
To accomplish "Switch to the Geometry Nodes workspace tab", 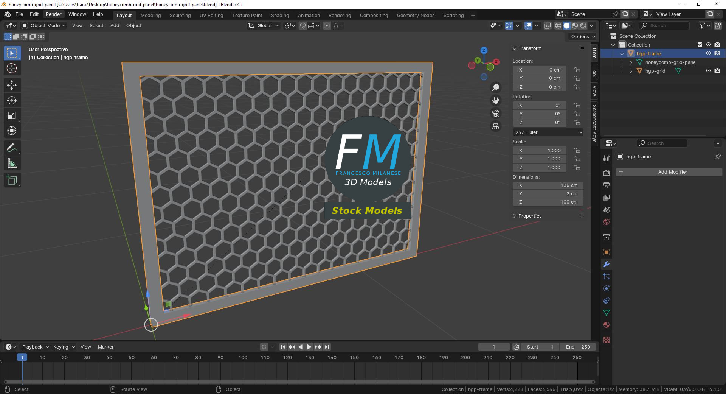I will click(x=416, y=16).
